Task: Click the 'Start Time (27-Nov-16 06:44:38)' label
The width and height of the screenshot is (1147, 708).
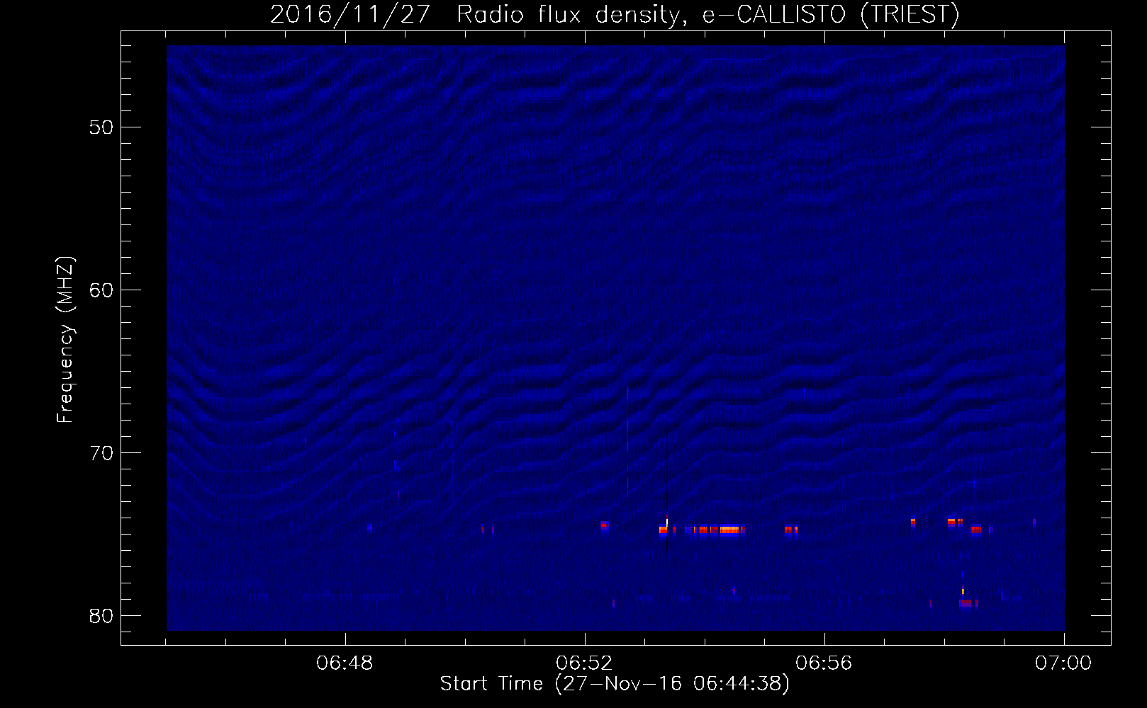Action: pyautogui.click(x=615, y=683)
